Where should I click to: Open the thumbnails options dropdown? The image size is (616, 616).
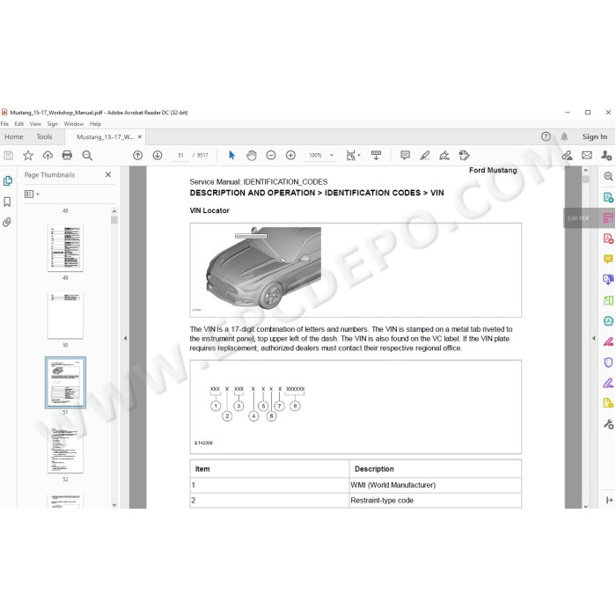click(32, 194)
